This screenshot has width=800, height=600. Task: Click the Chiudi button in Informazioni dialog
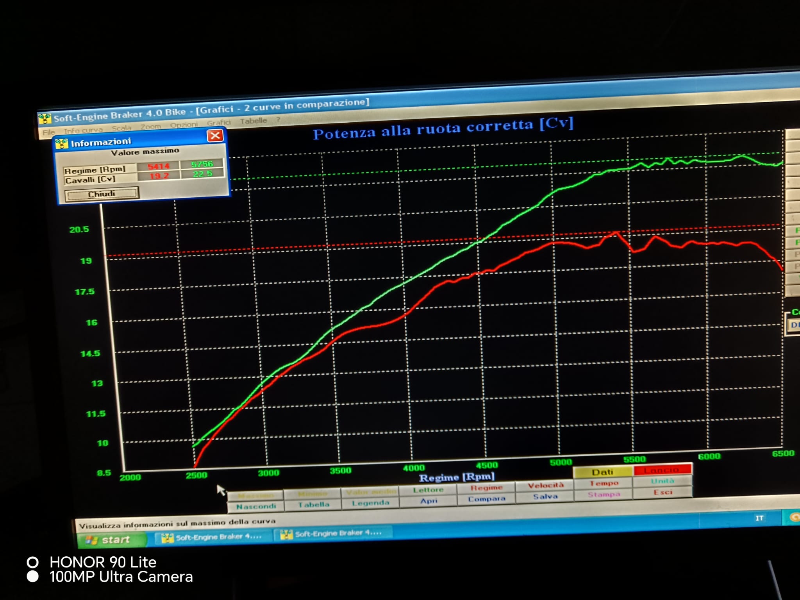coord(102,194)
